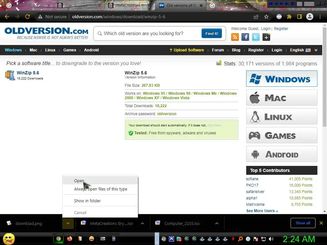Choose Show in folder

[x=100, y=201]
